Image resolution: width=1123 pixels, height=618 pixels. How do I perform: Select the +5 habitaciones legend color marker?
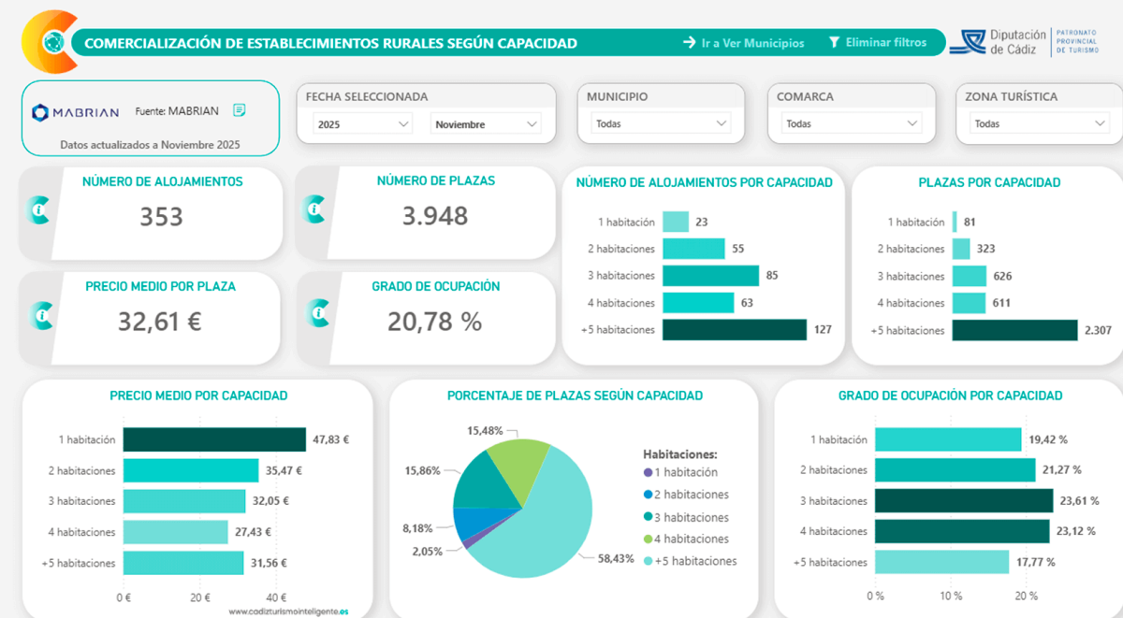click(649, 561)
